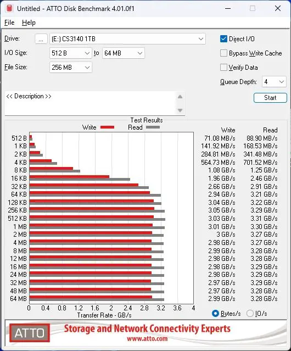Viewport: 291px width, 351px height.
Task: Open the maximum I/O Size 64 MB dropdown
Action: tap(124, 53)
